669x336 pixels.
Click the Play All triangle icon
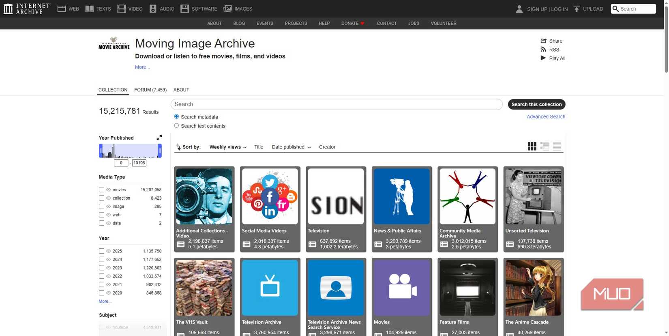[x=543, y=58]
